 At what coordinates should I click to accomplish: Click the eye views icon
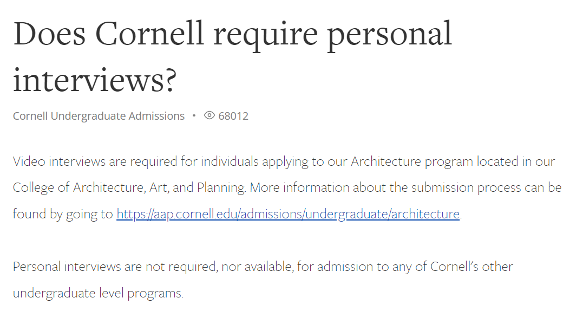[x=209, y=115]
